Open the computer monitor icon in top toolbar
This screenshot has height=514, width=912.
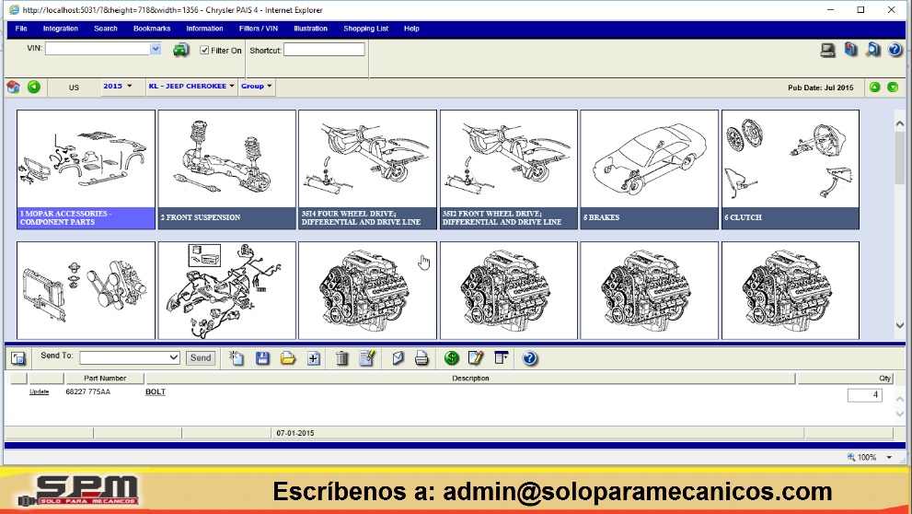[827, 50]
